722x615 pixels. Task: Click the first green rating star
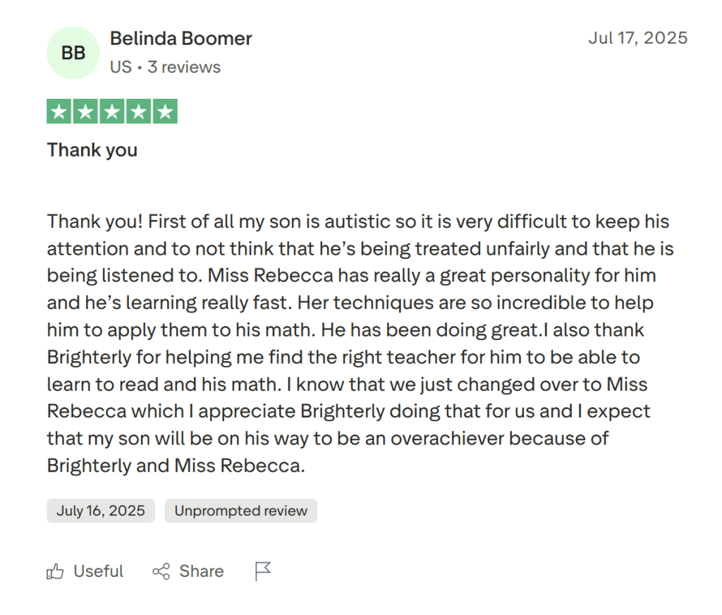pos(60,111)
